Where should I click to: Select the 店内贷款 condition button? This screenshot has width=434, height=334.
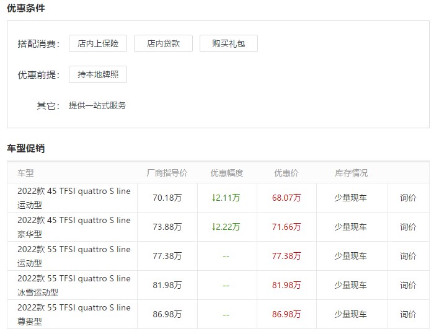coord(163,43)
